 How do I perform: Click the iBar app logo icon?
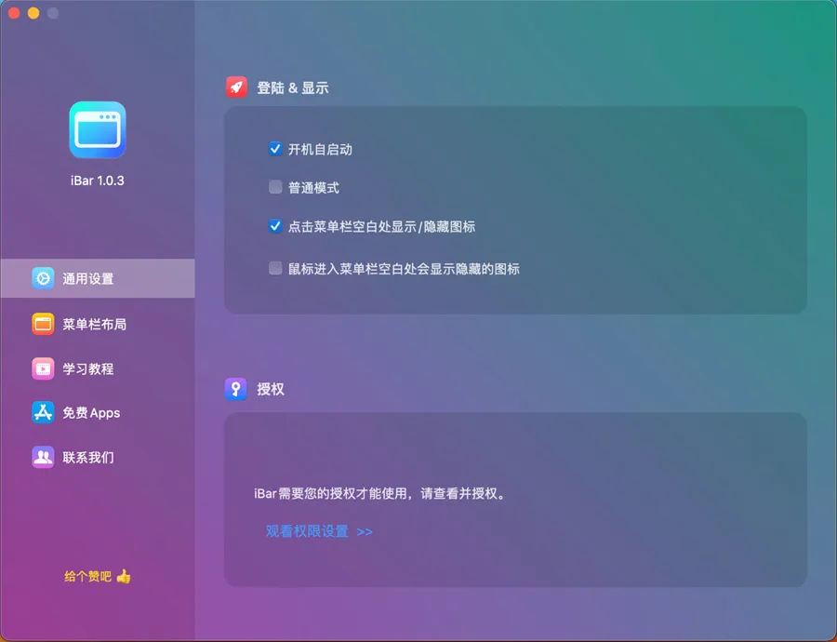97,130
